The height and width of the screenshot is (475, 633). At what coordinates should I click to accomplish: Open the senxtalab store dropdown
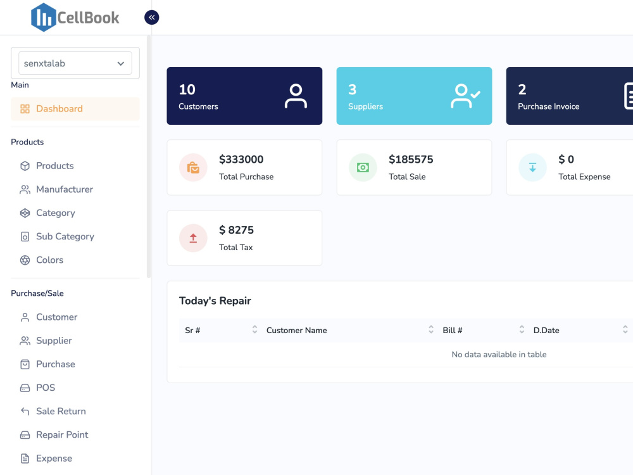tap(75, 63)
